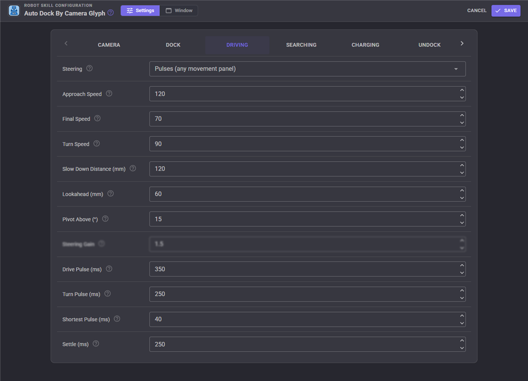Click the Turn Pulse (ms) help icon

coord(107,293)
